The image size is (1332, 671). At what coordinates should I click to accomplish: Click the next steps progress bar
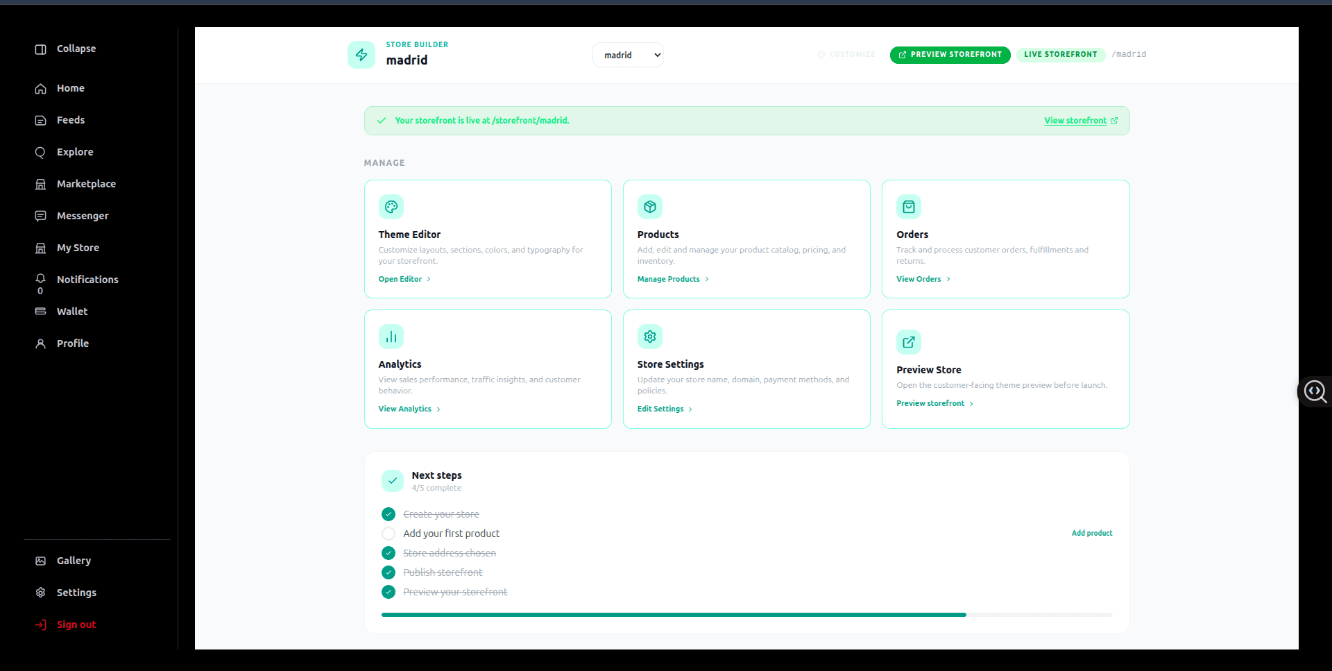point(746,615)
